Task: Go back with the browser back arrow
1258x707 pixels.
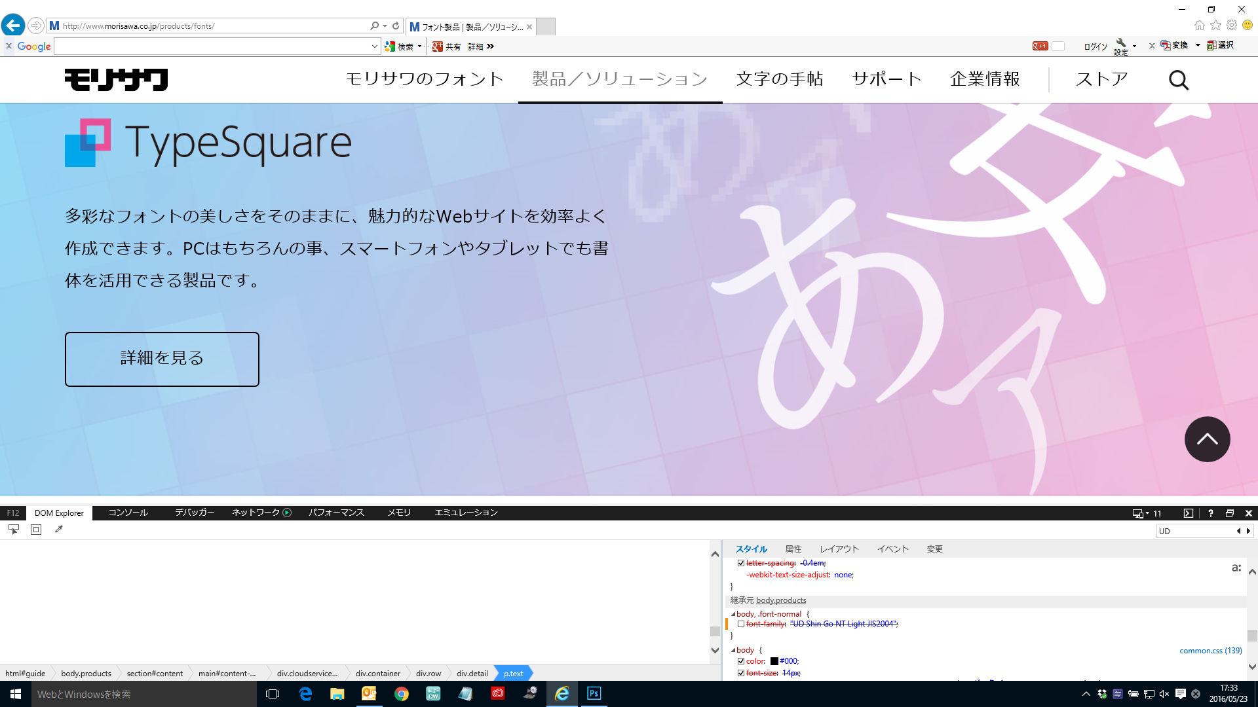Action: point(13,26)
